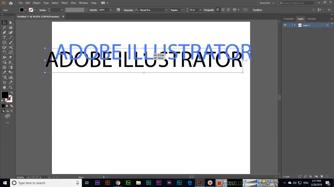
Task: Select the Hand tool
Action: pos(4,87)
